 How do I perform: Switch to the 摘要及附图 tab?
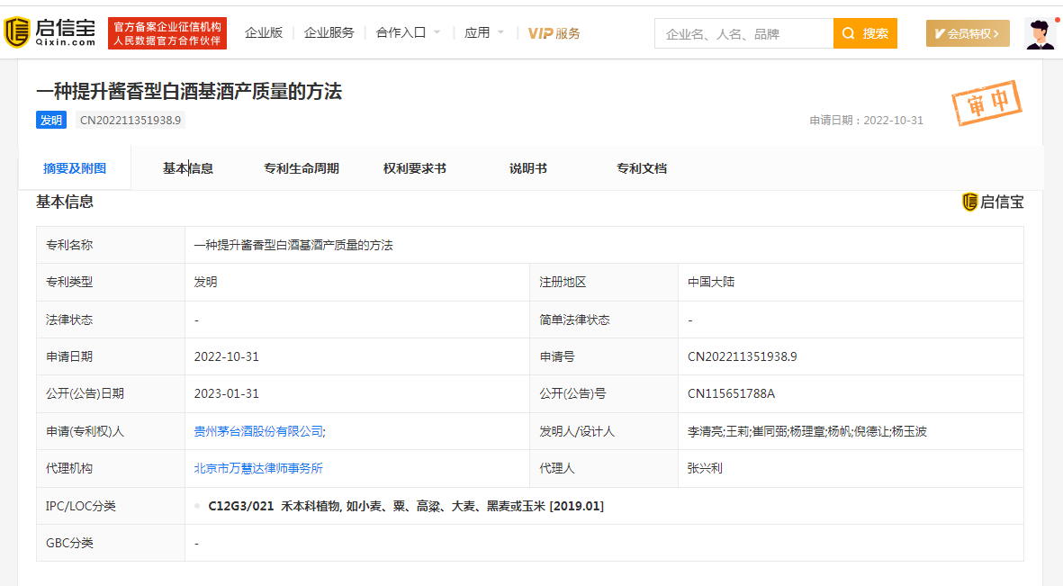[75, 168]
